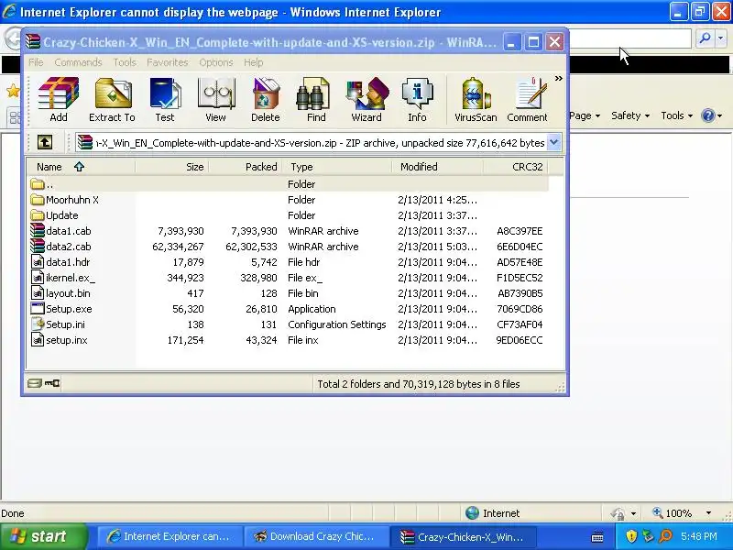Click Internet Explorer search magnifier button
Viewport: 733px width, 550px height.
[x=705, y=38]
